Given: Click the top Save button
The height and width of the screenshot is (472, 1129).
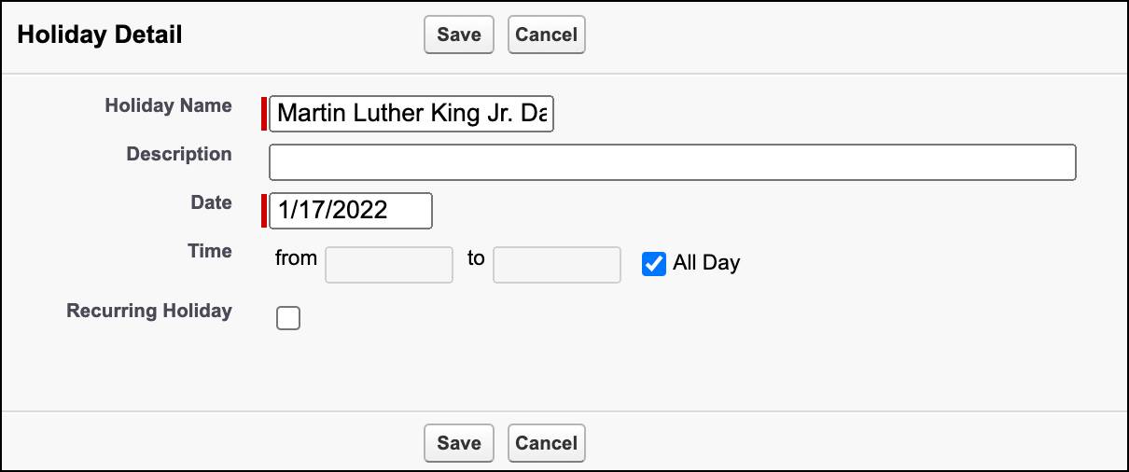Looking at the screenshot, I should (458, 35).
